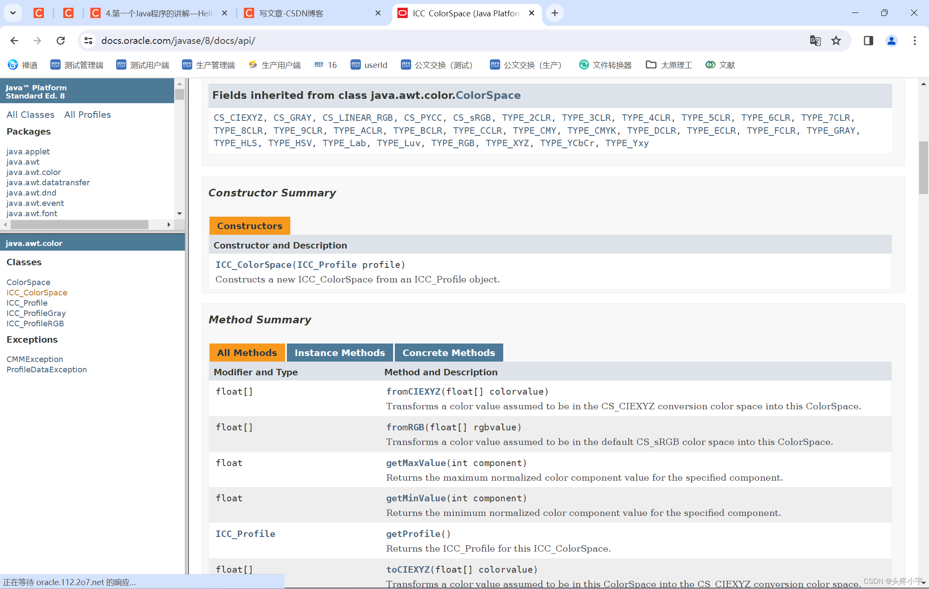Click the user profile avatar icon
This screenshot has width=929, height=589.
[x=891, y=40]
